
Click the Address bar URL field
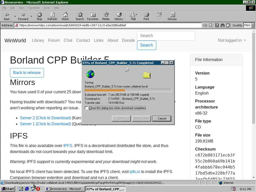(x=108, y=25)
